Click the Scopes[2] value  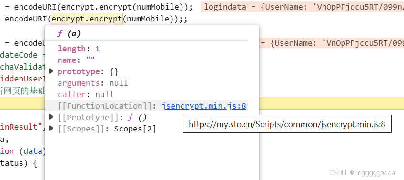[135, 129]
